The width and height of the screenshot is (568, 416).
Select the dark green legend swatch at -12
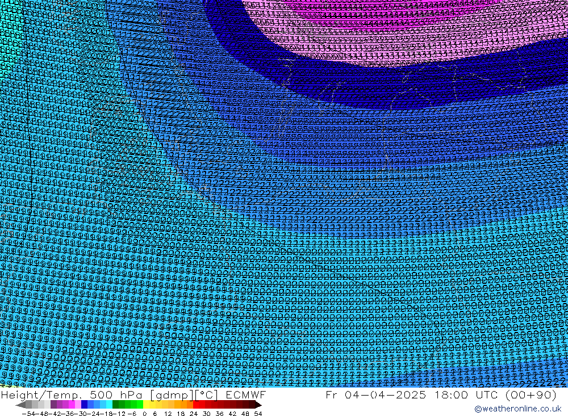(115, 405)
